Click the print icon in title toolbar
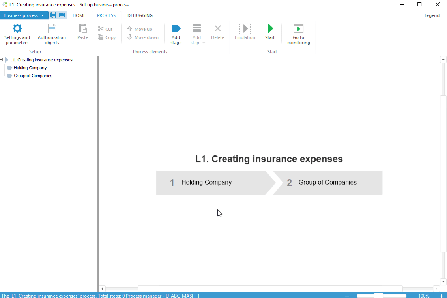This screenshot has height=298, width=447. 62,15
